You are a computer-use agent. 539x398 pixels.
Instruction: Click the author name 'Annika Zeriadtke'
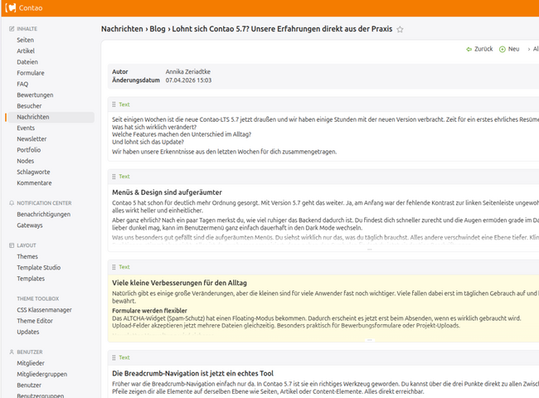point(188,72)
